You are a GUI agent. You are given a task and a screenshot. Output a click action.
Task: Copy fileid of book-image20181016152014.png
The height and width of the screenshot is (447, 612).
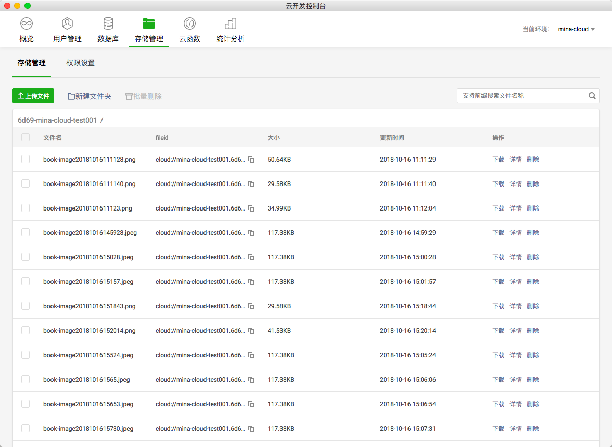pyautogui.click(x=251, y=331)
